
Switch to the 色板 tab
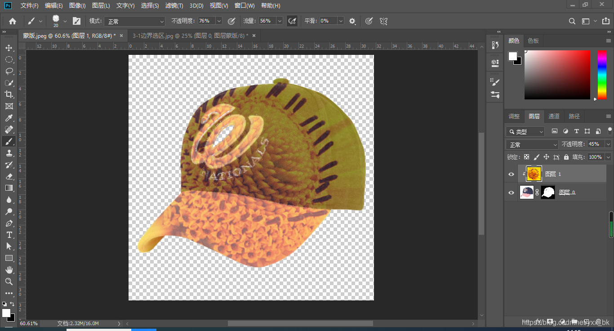[534, 40]
